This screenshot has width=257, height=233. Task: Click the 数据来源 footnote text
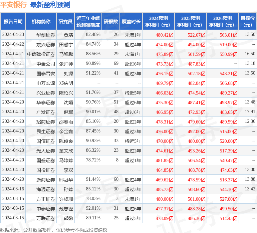click(x=54, y=230)
